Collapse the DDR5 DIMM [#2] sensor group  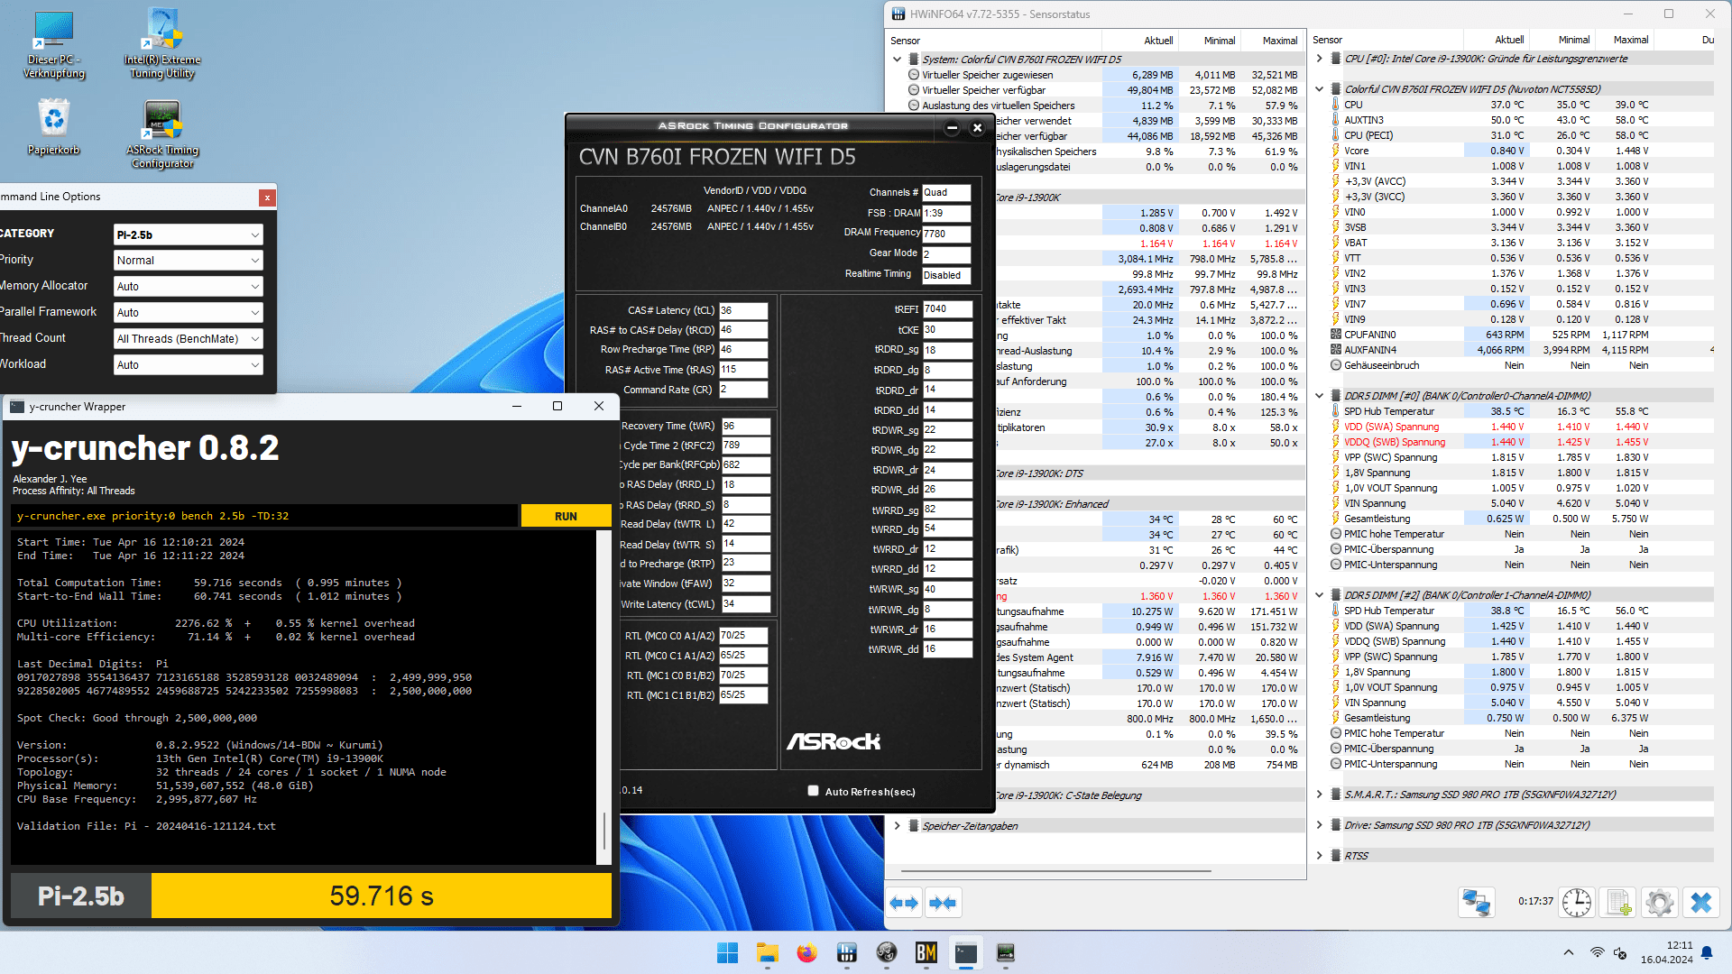[1319, 595]
